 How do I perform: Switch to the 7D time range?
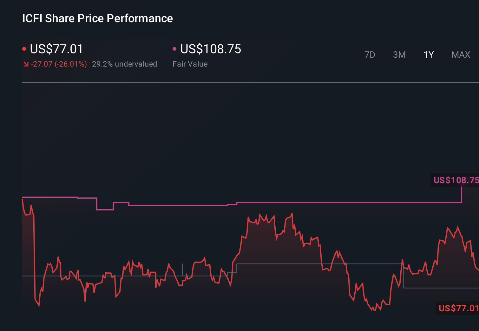[x=370, y=55]
